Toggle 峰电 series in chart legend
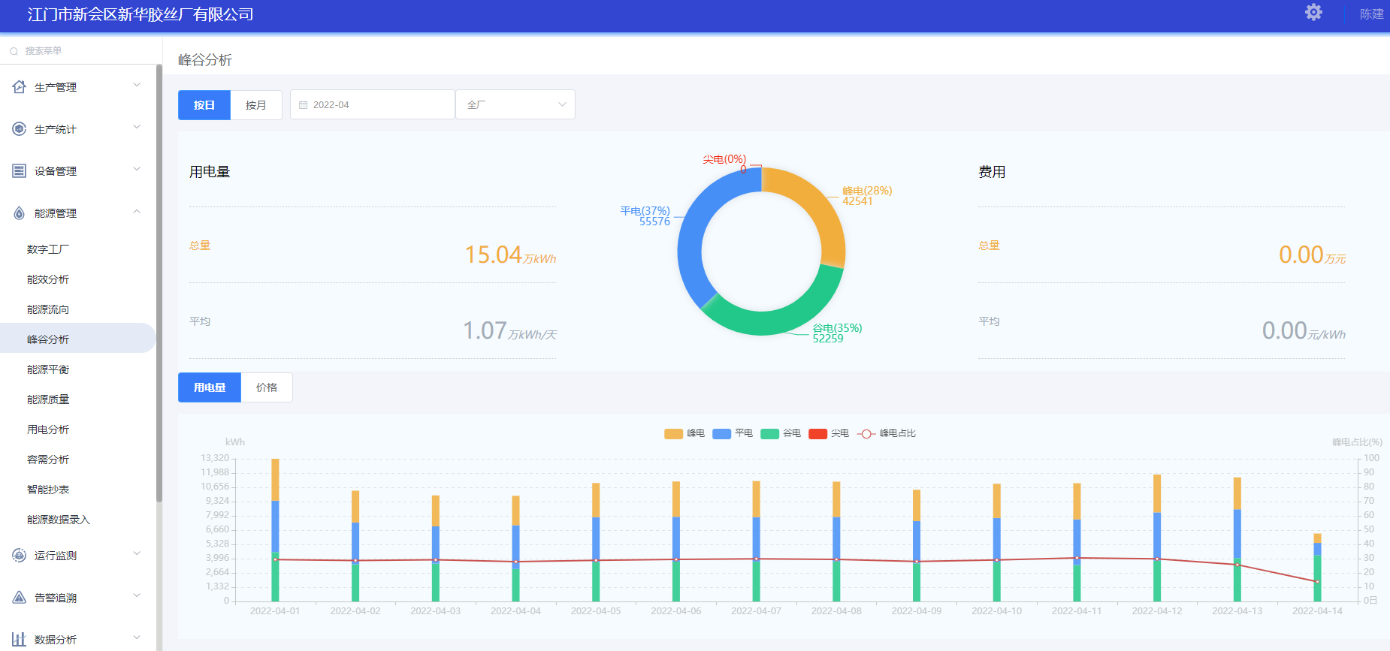Screen dimensions: 1390x651 (674, 434)
